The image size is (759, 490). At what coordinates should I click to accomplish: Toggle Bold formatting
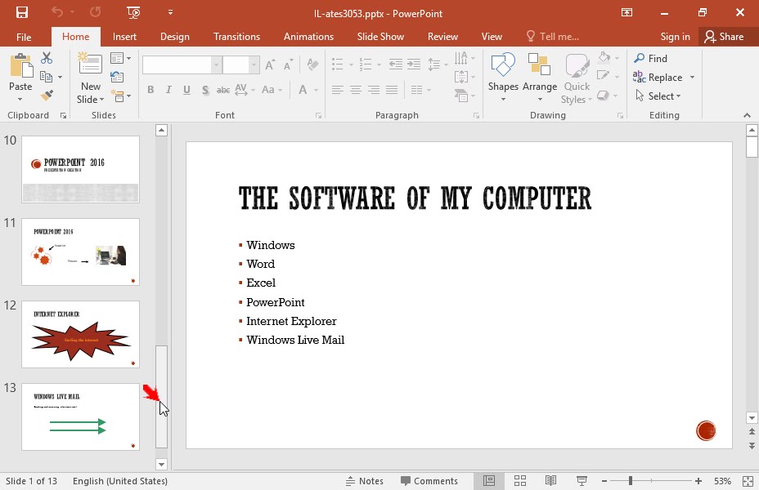pyautogui.click(x=150, y=90)
